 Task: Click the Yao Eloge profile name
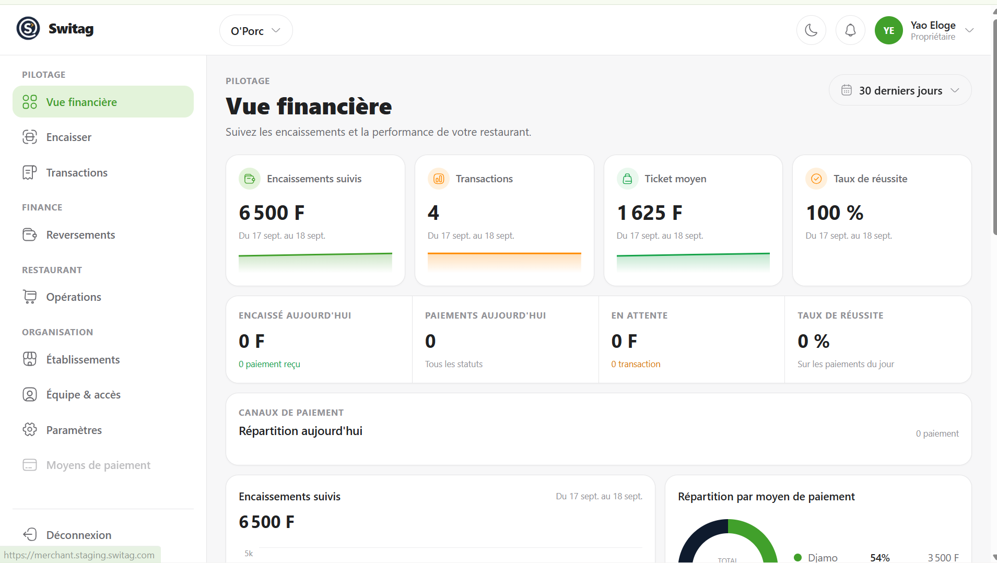click(933, 25)
